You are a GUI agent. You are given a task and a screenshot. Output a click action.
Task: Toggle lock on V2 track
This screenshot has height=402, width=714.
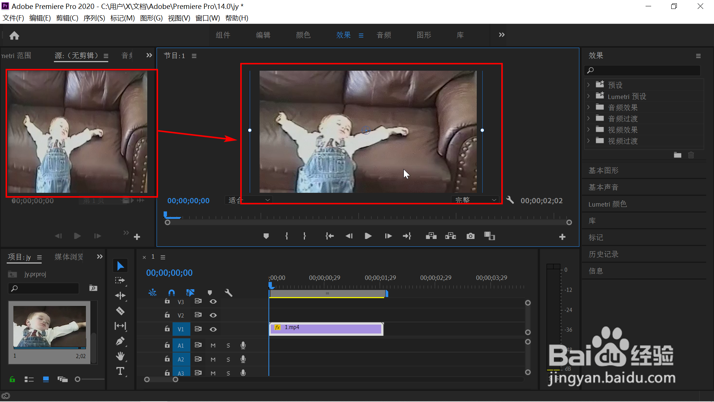click(167, 315)
